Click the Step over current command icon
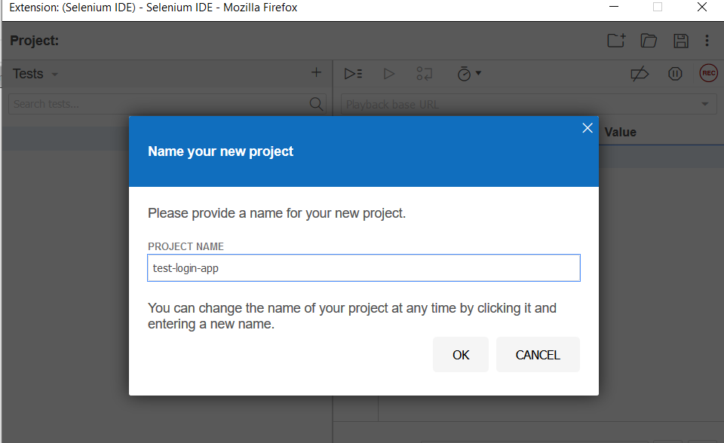Screen dimensions: 724x443 coord(424,73)
